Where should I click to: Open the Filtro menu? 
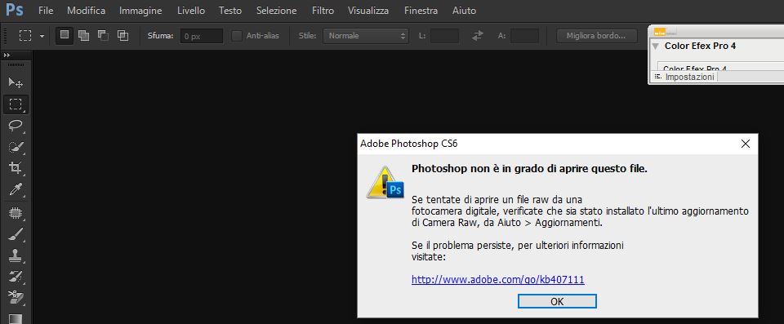[x=323, y=10]
